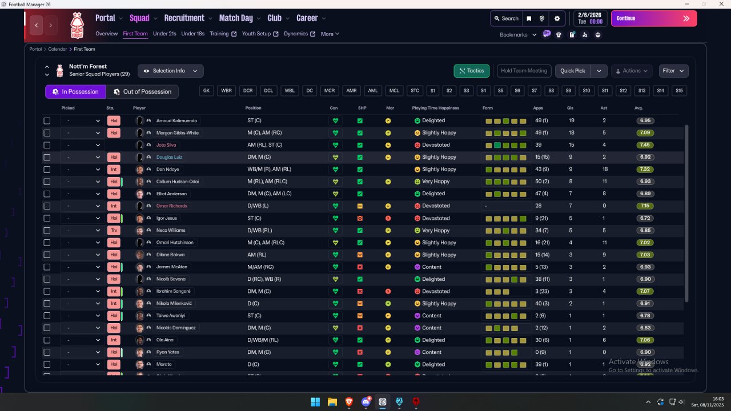The image size is (731, 411).
Task: Expand the Quick Pick arrow dropdown
Action: click(599, 71)
